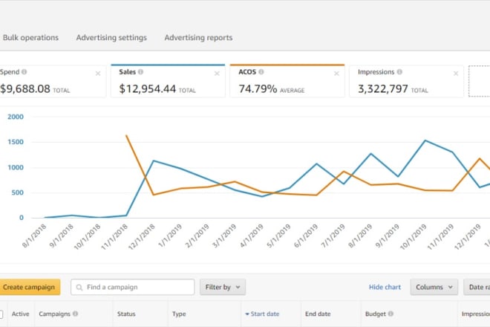Select the ACOS metric card

click(287, 81)
